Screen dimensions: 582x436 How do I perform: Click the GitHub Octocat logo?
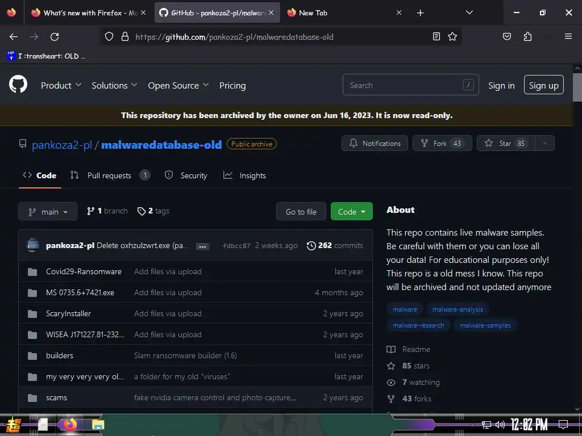(18, 84)
